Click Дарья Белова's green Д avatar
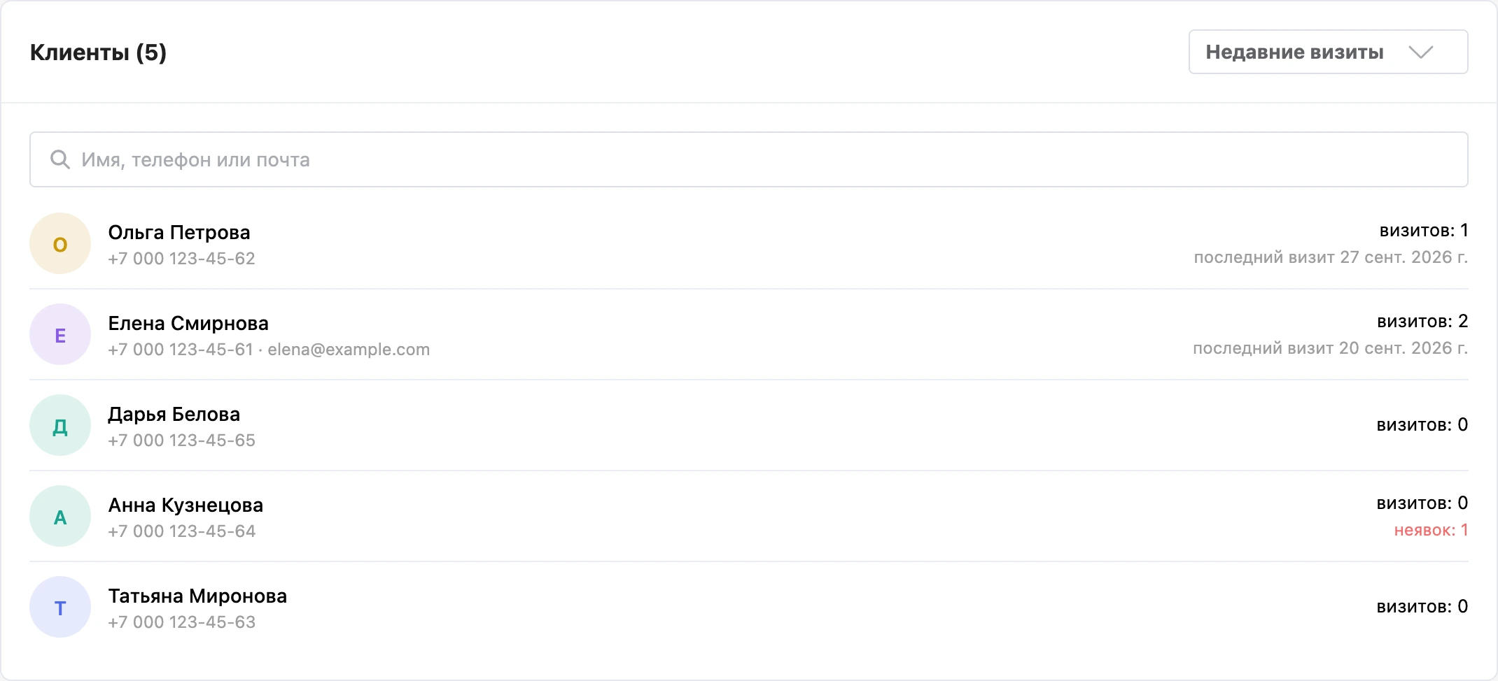This screenshot has height=681, width=1498. pyautogui.click(x=60, y=425)
